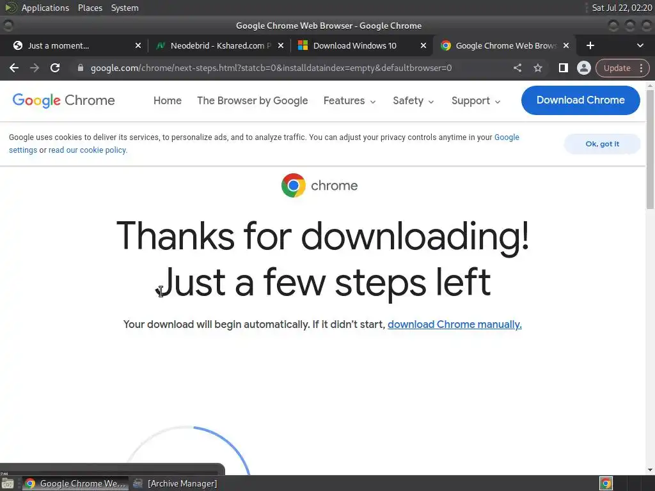Click the Update button in toolbar

[617, 68]
